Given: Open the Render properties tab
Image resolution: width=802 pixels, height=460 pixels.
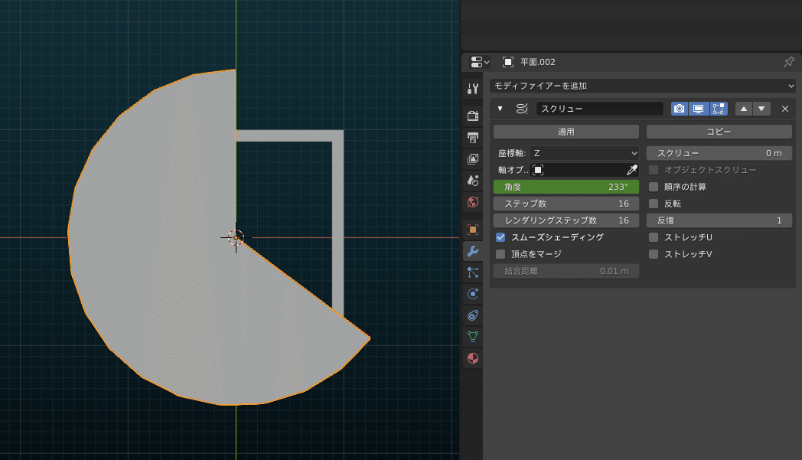Looking at the screenshot, I should (x=472, y=116).
